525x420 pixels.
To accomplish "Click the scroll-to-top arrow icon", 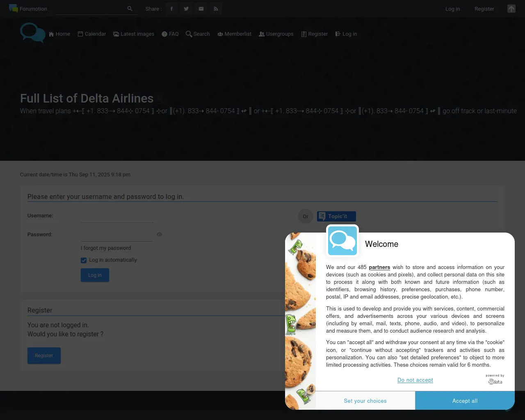I will point(511,9).
